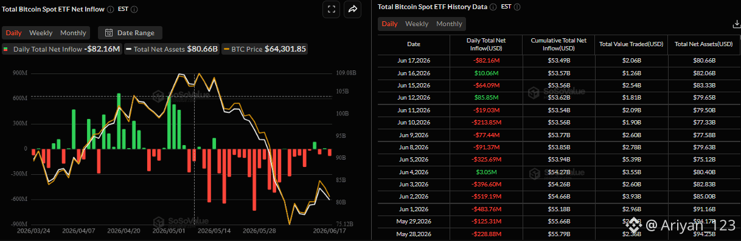Click the -$82.16M inflow cell in the table
741x241 pixels.
point(485,61)
